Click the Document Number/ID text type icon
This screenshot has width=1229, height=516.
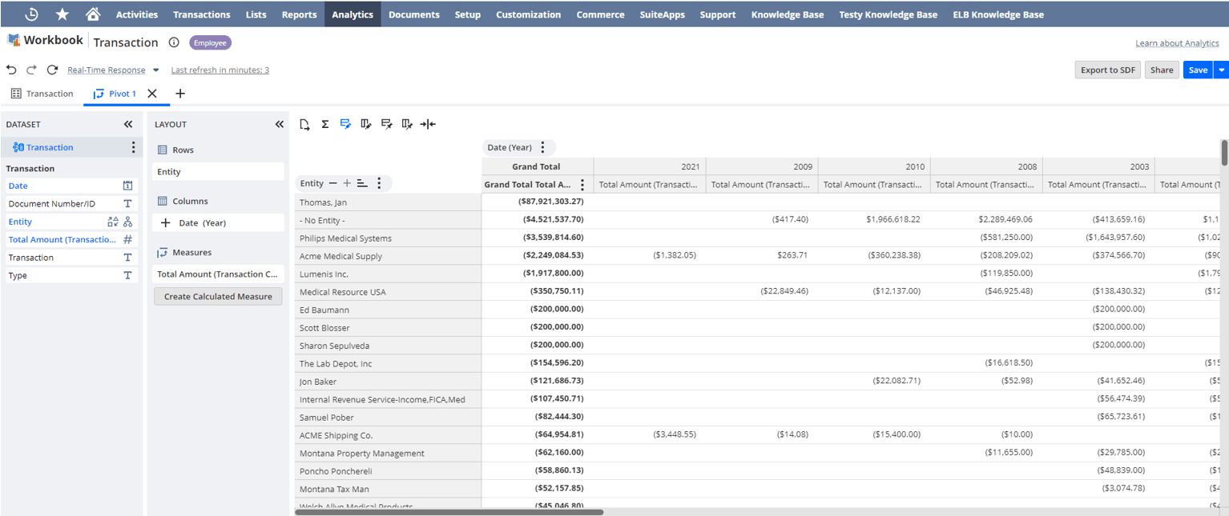[127, 204]
